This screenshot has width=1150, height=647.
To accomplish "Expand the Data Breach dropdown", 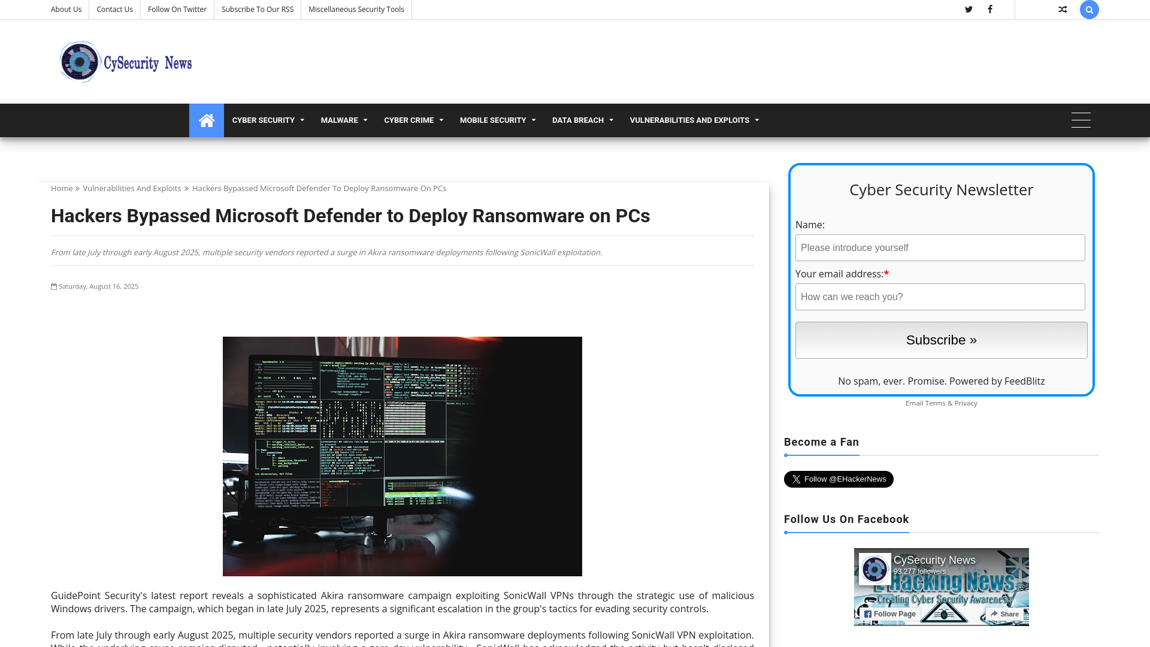I will click(x=582, y=120).
